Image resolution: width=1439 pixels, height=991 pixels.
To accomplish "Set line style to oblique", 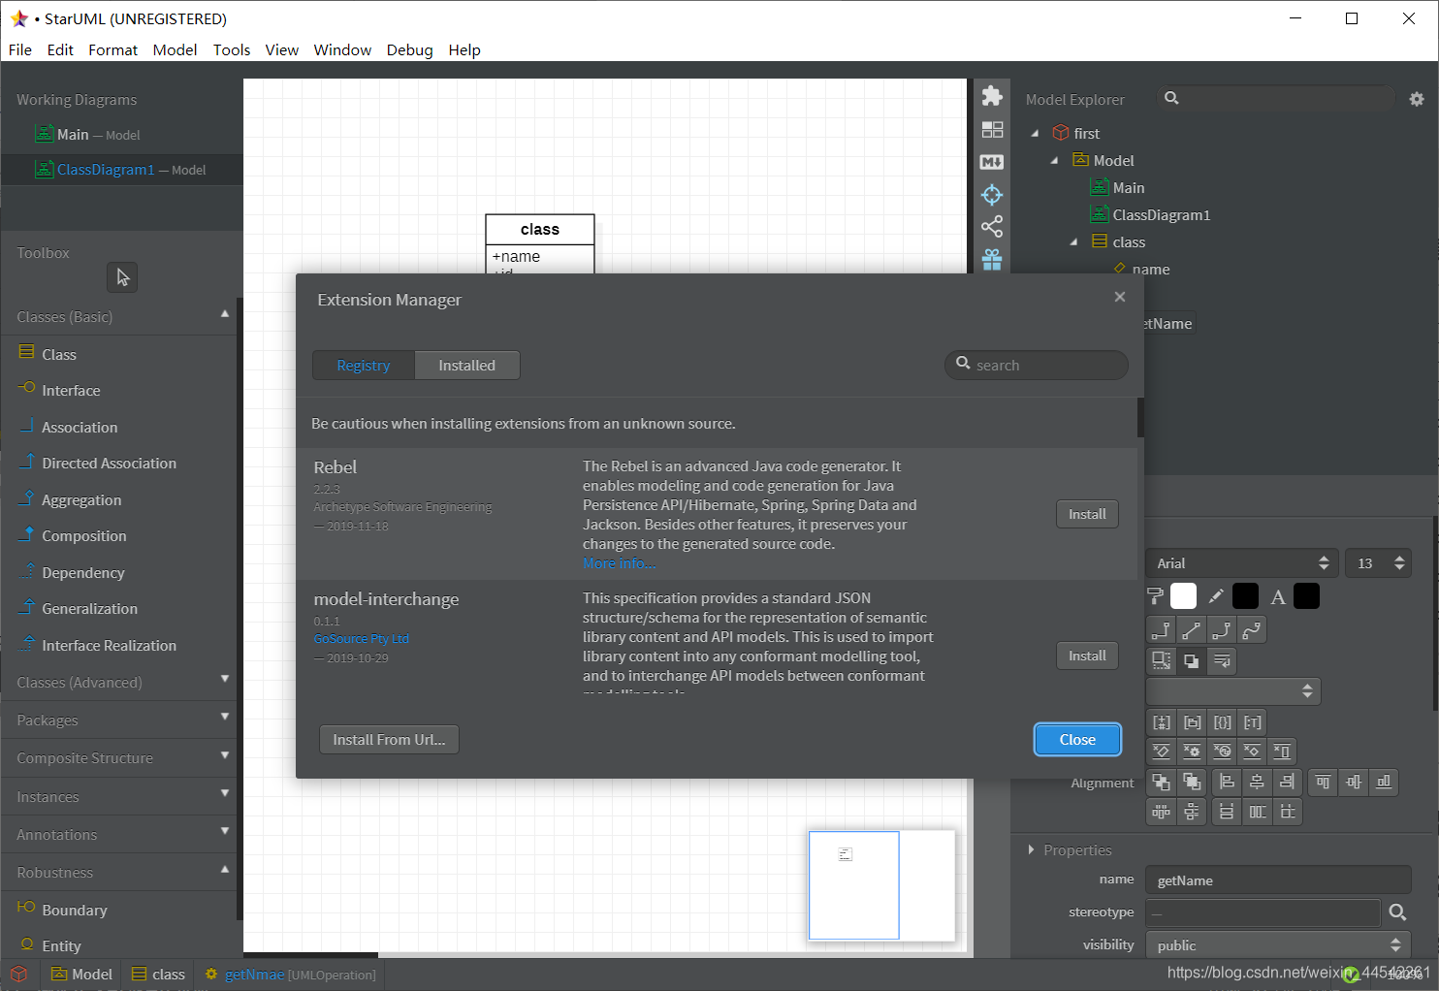I will [1192, 630].
